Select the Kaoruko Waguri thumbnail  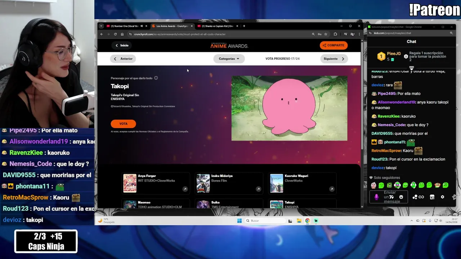pyautogui.click(x=277, y=183)
